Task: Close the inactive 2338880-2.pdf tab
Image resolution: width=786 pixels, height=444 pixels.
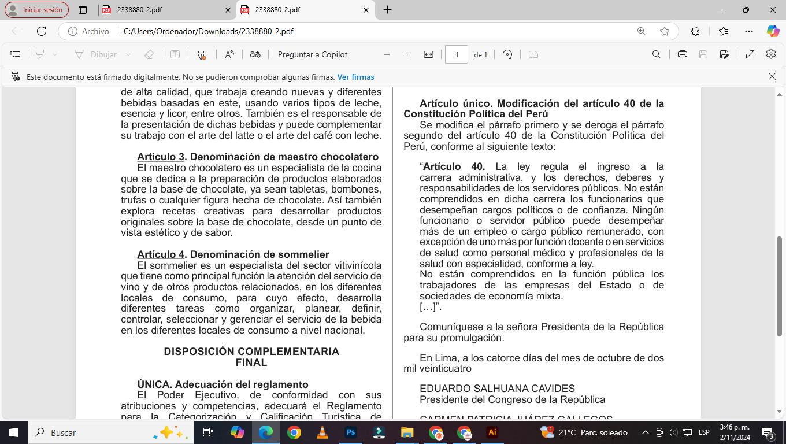Action: tap(228, 10)
